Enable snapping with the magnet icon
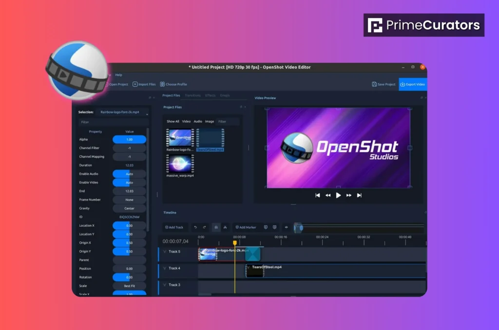 click(x=216, y=227)
